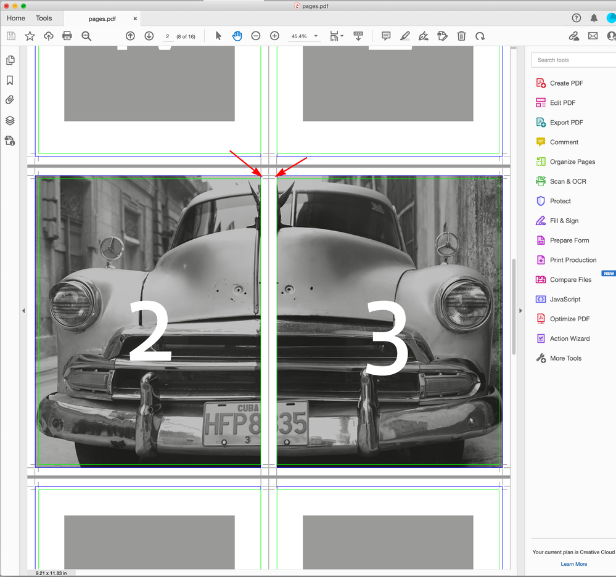Open the Fill & Sign tool
616x577 pixels.
point(557,221)
